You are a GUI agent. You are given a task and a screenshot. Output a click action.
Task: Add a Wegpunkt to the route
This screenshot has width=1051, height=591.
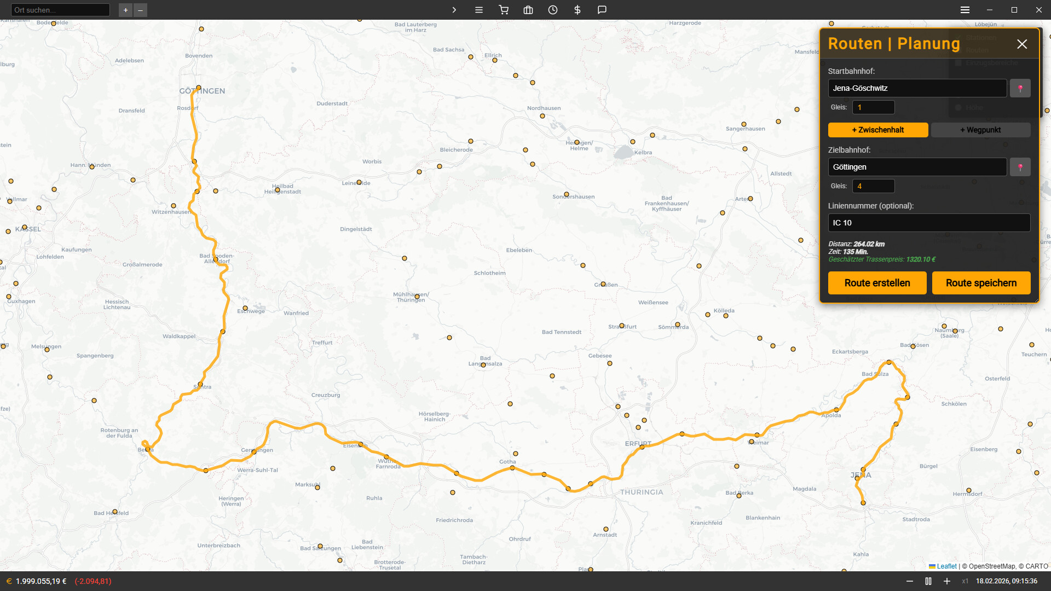click(980, 130)
